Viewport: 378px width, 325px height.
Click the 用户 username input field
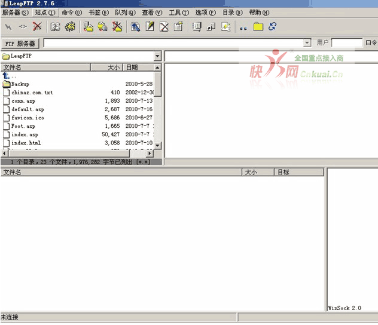click(x=347, y=43)
